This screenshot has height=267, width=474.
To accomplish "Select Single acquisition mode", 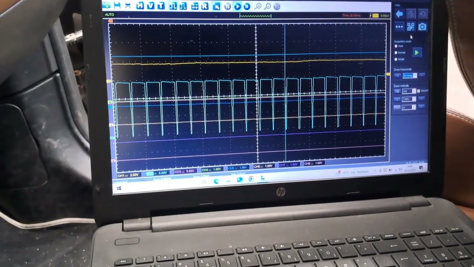I will coord(400,59).
